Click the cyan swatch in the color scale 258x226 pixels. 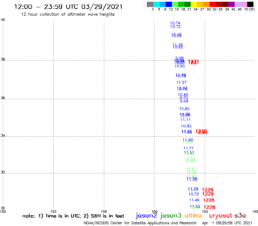157,4
